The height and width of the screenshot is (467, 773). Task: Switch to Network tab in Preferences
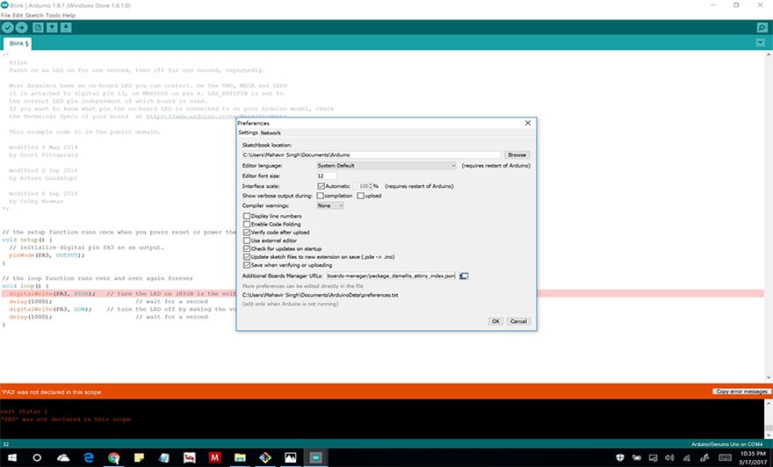pyautogui.click(x=271, y=133)
